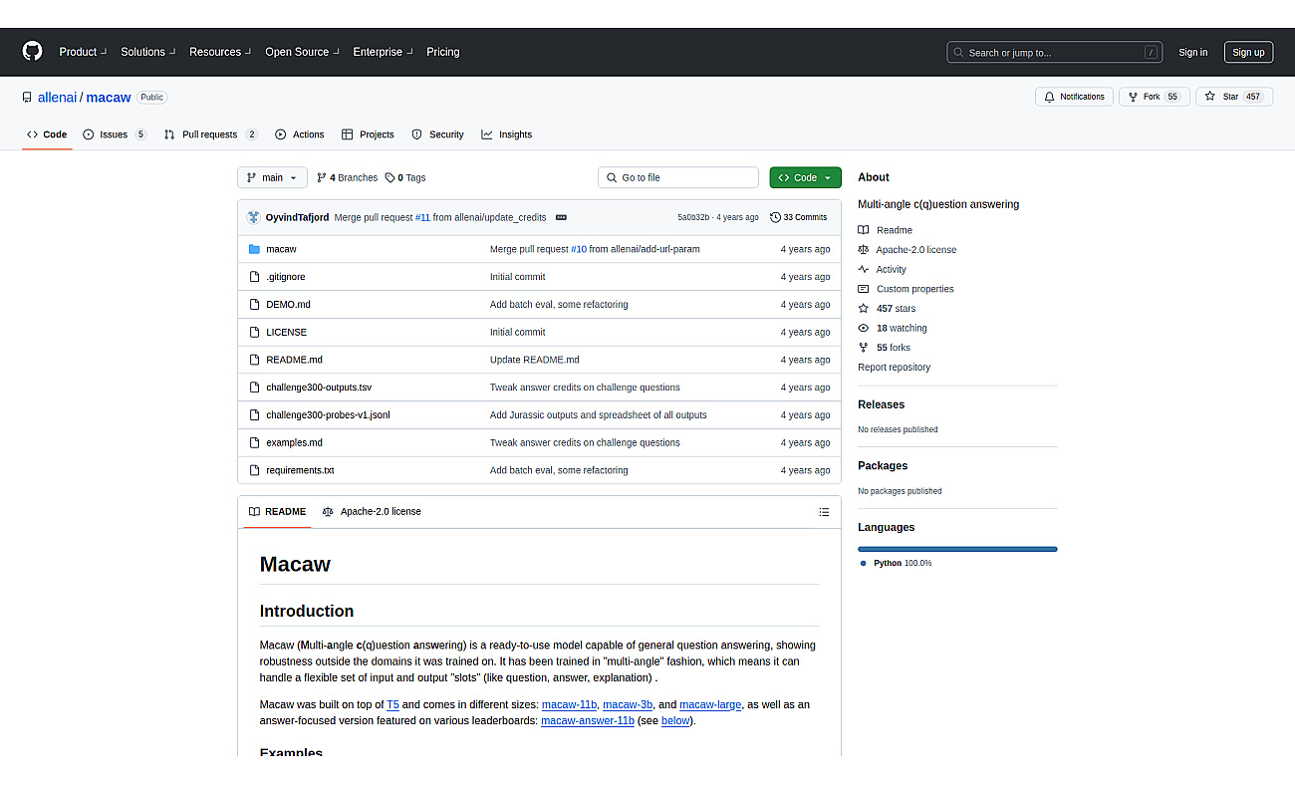Open commit hash 5a0b32b
Screen dimensions: 1295x785
point(693,217)
